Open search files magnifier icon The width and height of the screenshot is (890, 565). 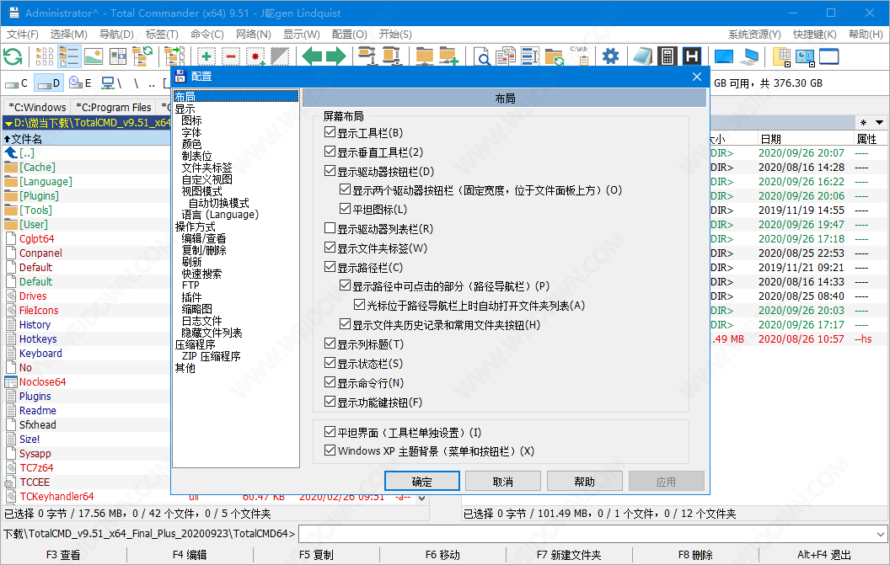481,56
